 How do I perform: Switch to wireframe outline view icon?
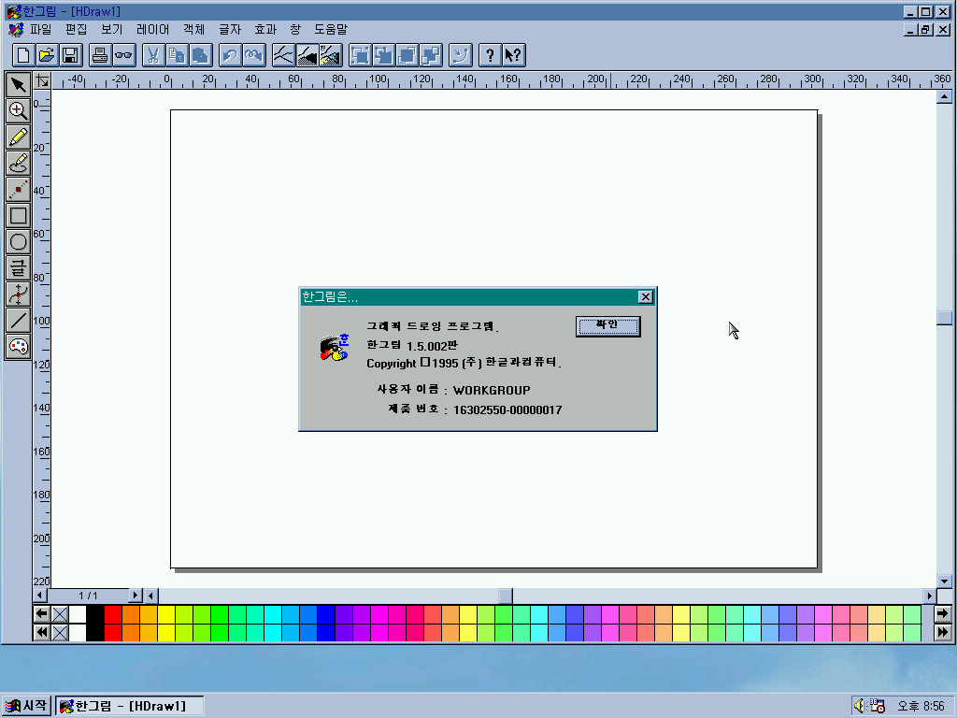[283, 55]
